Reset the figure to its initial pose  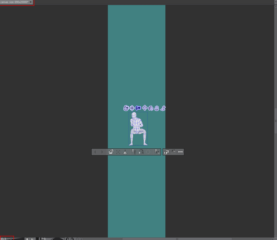[148, 152]
